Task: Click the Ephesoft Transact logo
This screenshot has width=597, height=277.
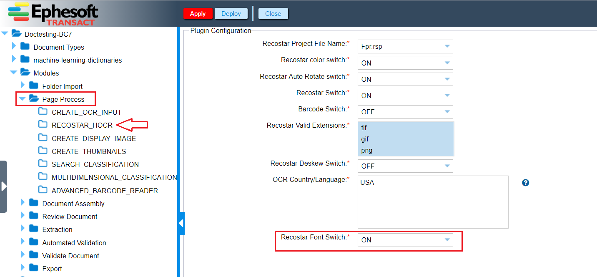Action: pos(53,13)
